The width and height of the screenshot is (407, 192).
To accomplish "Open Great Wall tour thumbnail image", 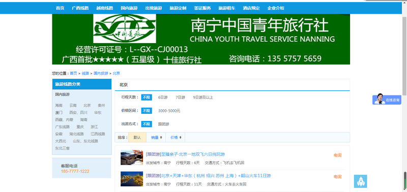I will point(132,157).
